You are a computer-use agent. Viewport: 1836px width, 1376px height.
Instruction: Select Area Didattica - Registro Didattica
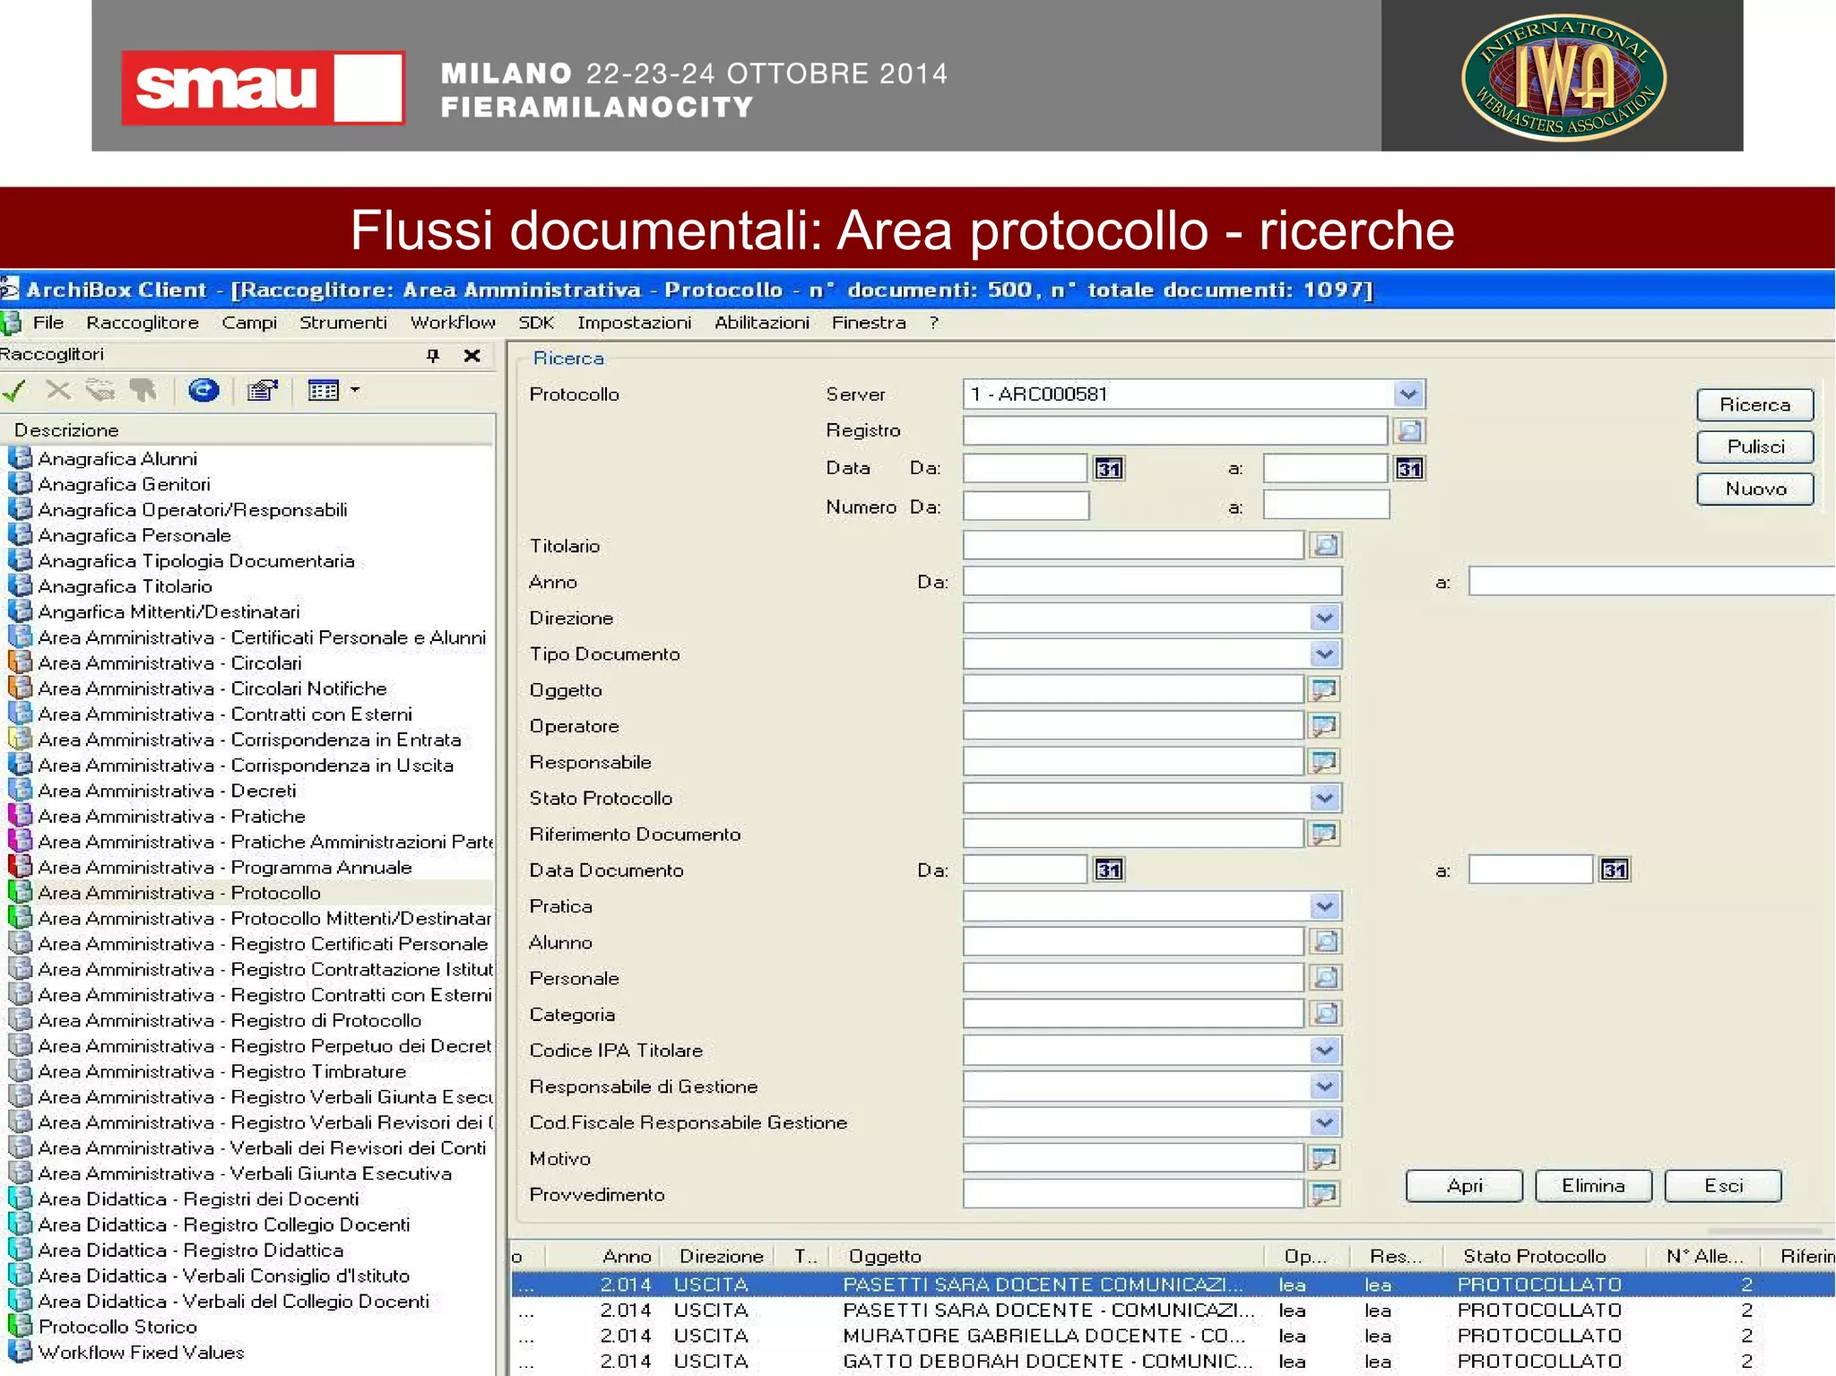[190, 1251]
